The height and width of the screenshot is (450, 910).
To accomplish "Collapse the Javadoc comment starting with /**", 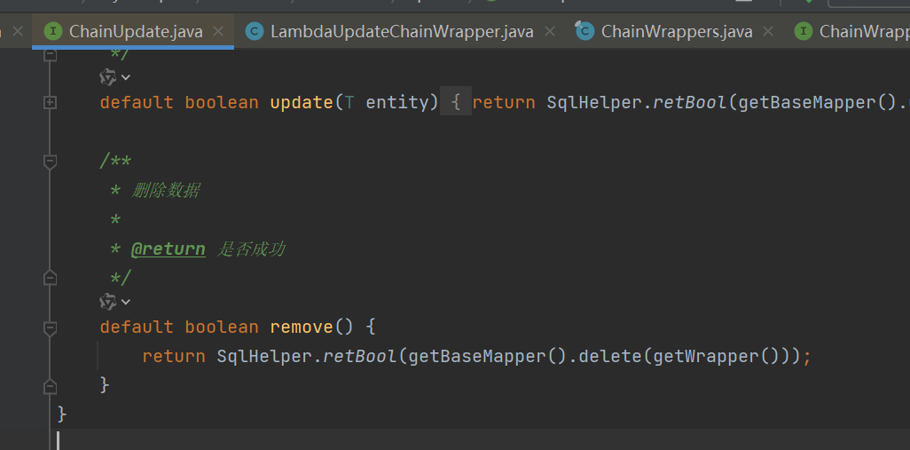I will 50,162.
